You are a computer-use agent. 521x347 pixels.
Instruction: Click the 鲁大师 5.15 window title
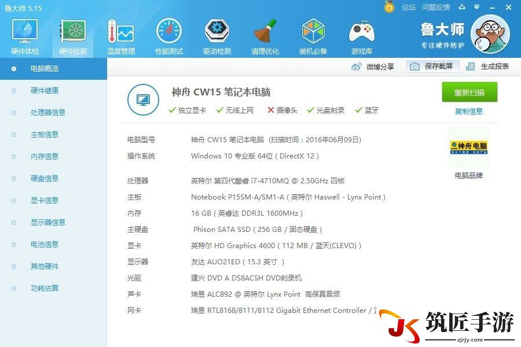tap(23, 8)
